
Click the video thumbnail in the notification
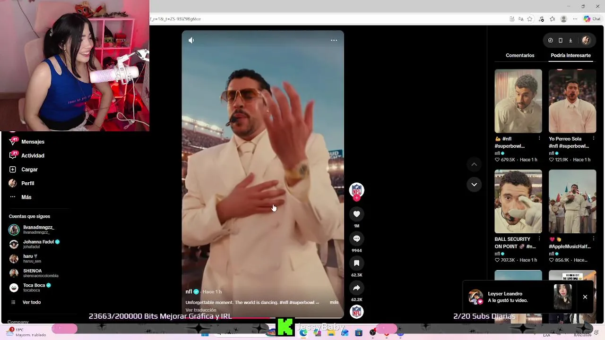click(x=562, y=297)
